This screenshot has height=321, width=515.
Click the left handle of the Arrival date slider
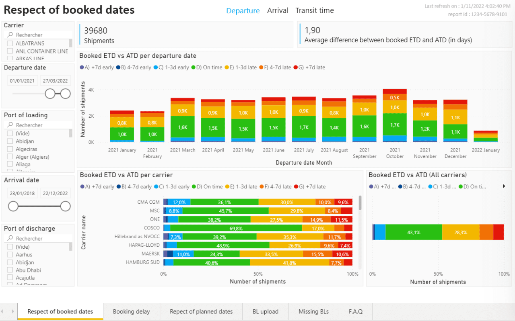pos(13,206)
